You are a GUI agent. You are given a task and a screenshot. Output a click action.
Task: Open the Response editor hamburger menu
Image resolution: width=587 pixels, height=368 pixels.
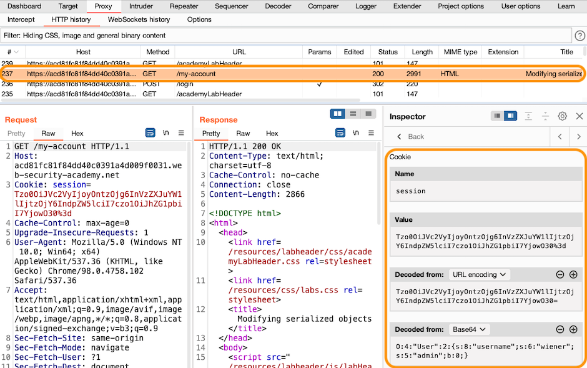(x=371, y=133)
